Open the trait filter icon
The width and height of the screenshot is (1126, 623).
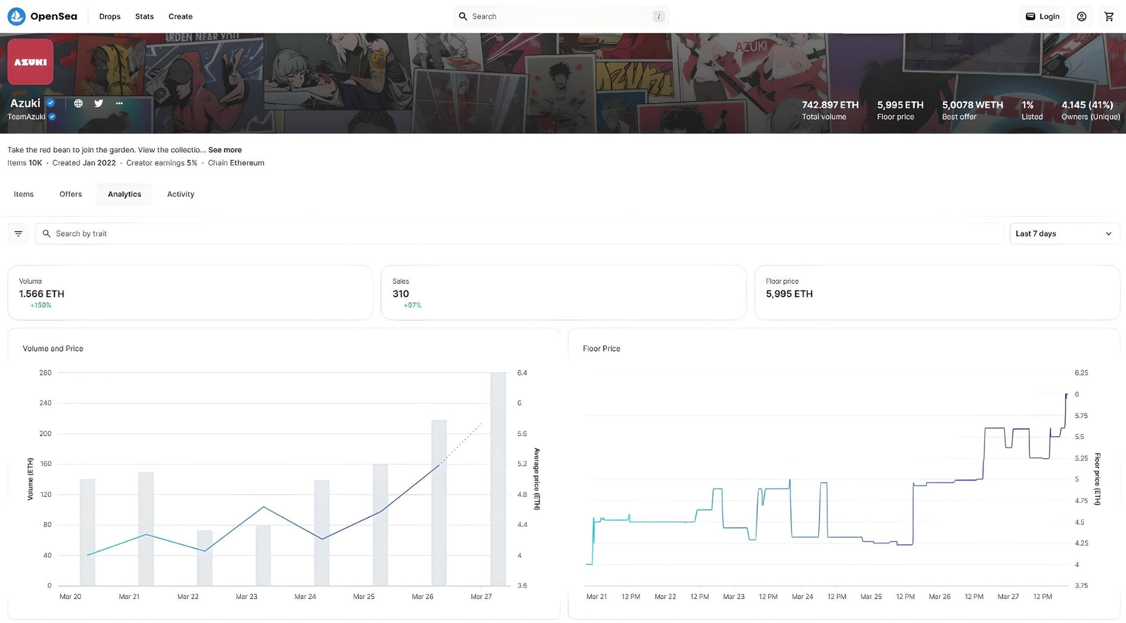click(18, 234)
